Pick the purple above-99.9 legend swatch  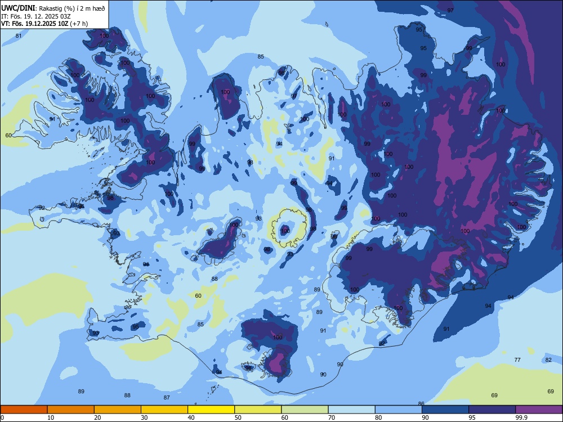tap(539, 410)
